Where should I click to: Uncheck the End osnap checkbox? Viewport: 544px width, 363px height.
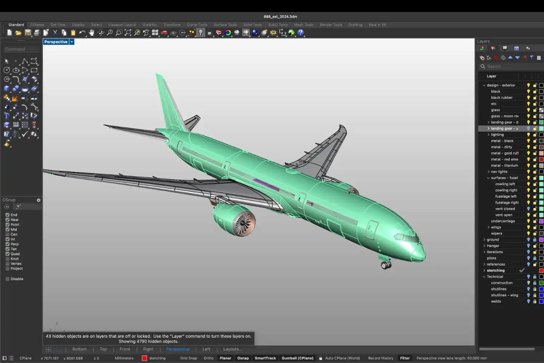(7, 215)
